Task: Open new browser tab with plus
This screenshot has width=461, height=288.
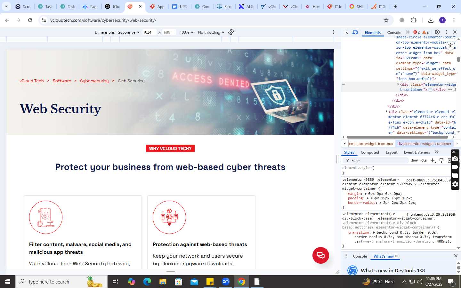Action: click(395, 6)
